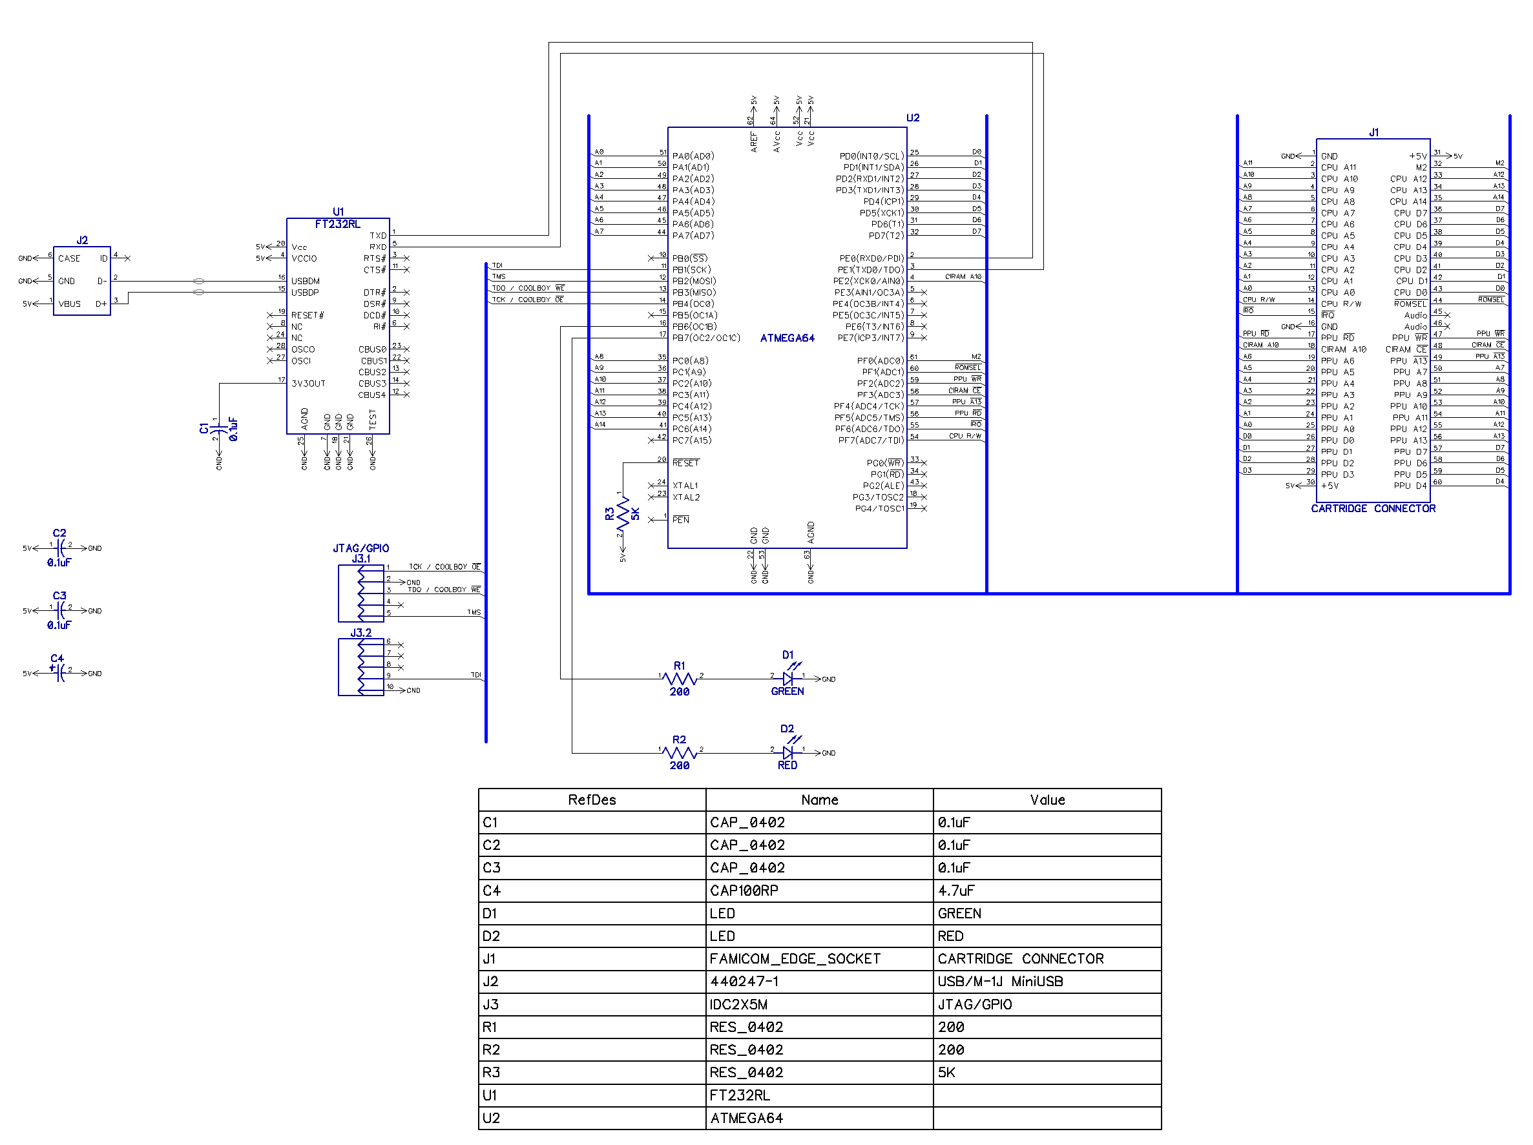Image resolution: width=1533 pixels, height=1145 pixels.
Task: Select the FAMICOM_EDGE_SOCKET table cell
Action: (x=819, y=958)
